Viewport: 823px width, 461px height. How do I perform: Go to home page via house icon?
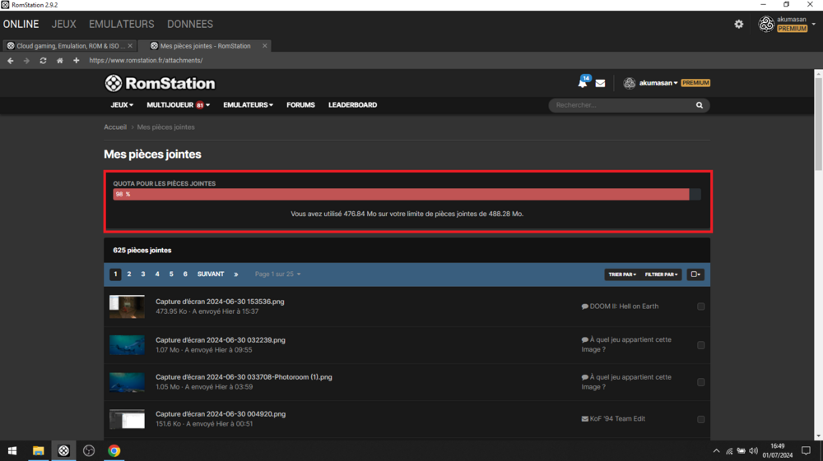point(59,61)
